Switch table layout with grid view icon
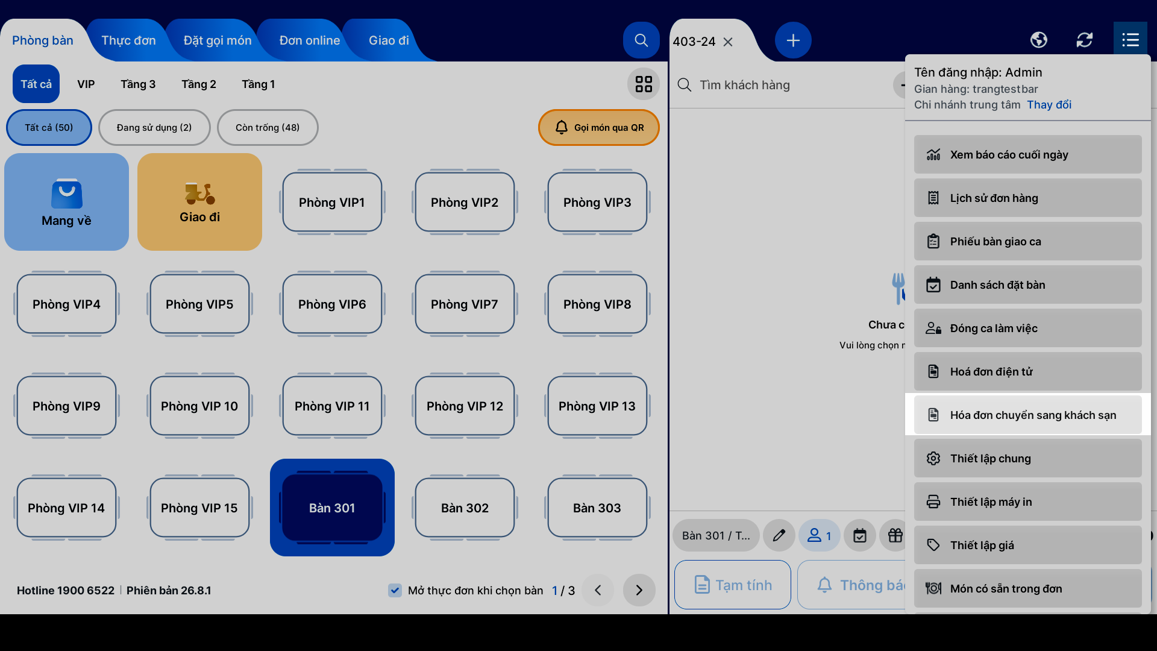 [x=644, y=84]
